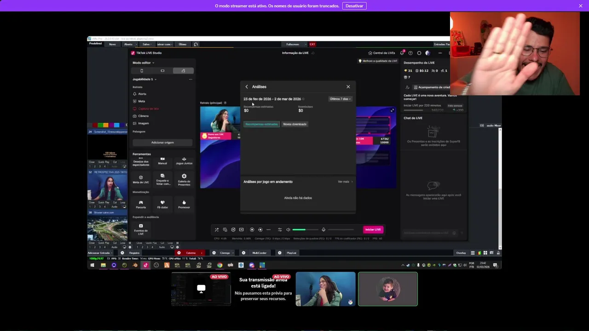Mute the speaker output
The image size is (589, 331).
tap(288, 230)
